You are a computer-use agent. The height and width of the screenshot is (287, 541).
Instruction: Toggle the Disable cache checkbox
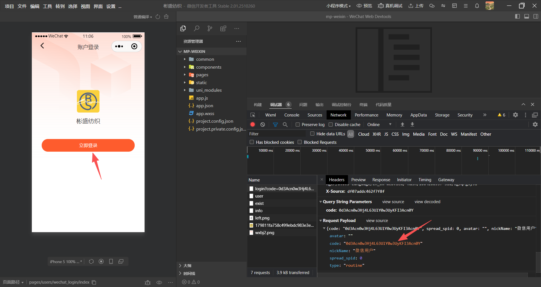pos(331,124)
